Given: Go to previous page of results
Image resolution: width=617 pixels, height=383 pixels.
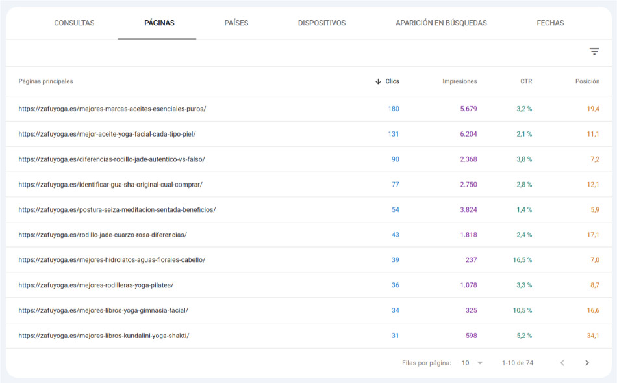Looking at the screenshot, I should click(562, 363).
